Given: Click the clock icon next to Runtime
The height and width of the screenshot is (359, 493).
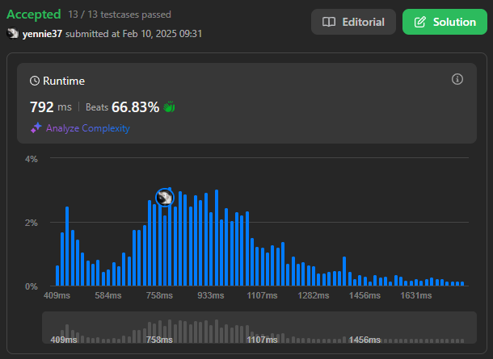Looking at the screenshot, I should 35,81.
